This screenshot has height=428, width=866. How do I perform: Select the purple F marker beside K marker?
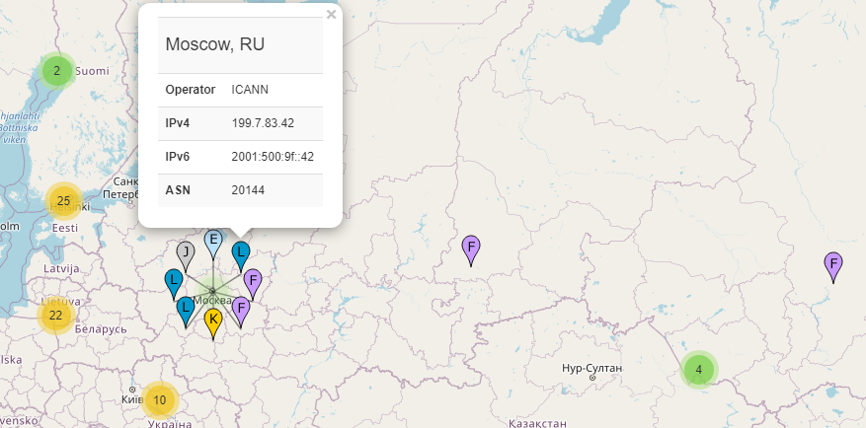click(240, 309)
